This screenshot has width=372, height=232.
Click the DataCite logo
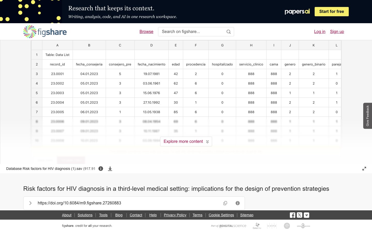click(257, 226)
